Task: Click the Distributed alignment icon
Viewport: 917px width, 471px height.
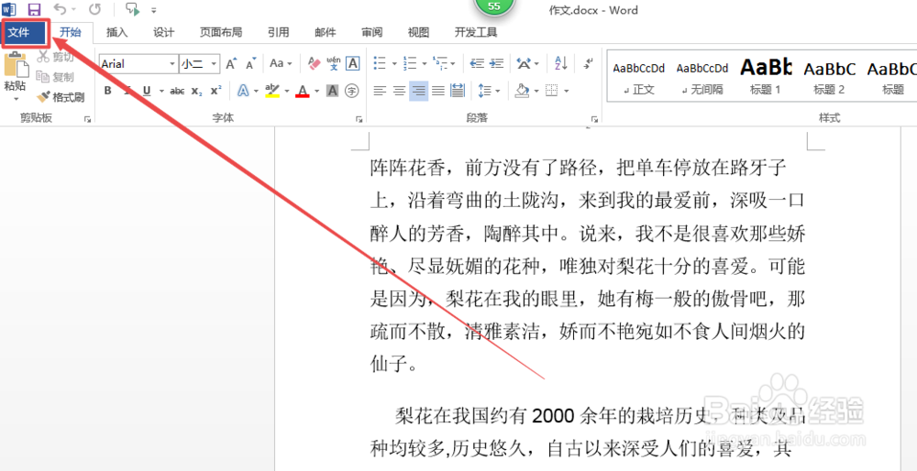Action: (458, 91)
